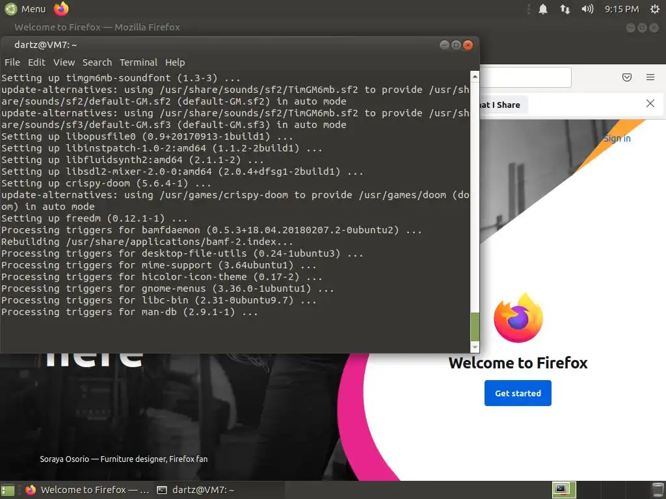Minimize the dartz@VM7 terminal window
Viewport: 666px width, 499px height.
(x=444, y=45)
